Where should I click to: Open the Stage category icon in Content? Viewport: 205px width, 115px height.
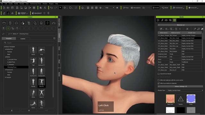click(53, 23)
